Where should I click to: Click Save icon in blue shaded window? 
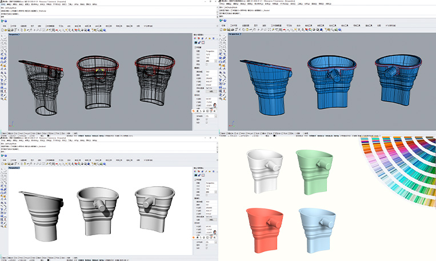point(227,30)
